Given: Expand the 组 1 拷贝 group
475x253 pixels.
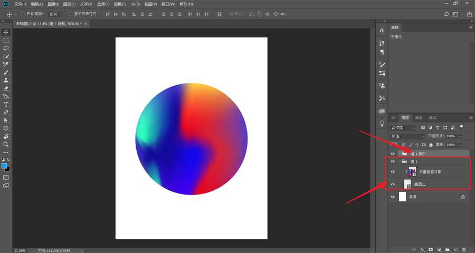Looking at the screenshot, I should 400,154.
